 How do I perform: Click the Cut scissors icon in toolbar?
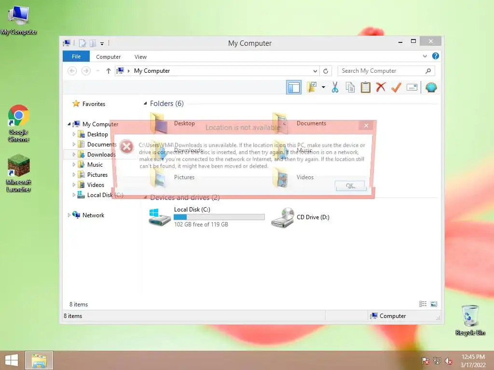[335, 88]
